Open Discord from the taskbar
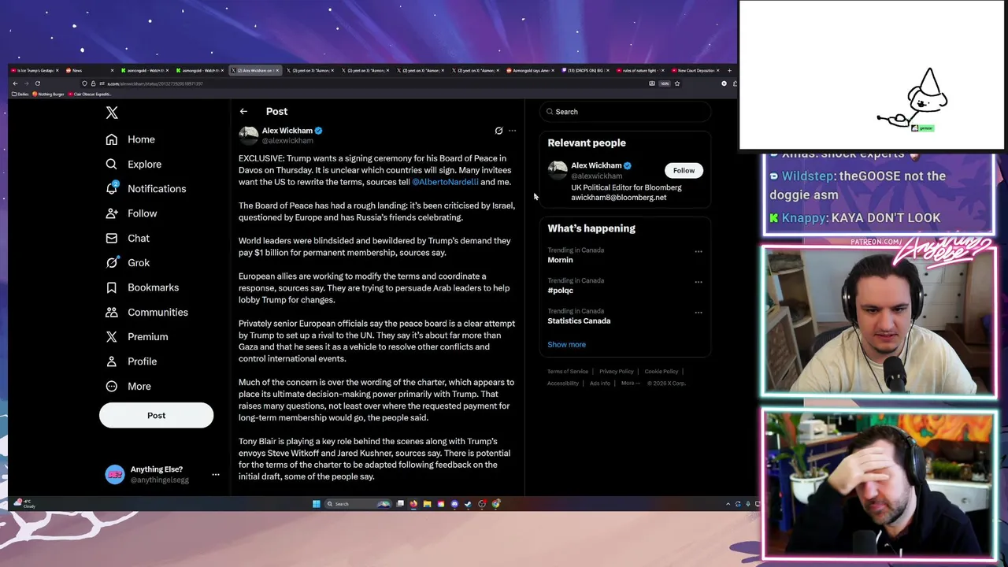The height and width of the screenshot is (567, 1008). tap(454, 504)
